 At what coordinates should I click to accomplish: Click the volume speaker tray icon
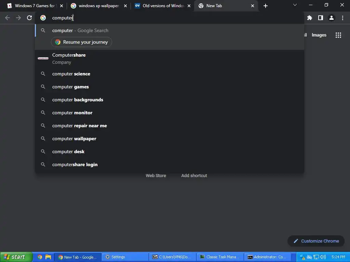323,257
